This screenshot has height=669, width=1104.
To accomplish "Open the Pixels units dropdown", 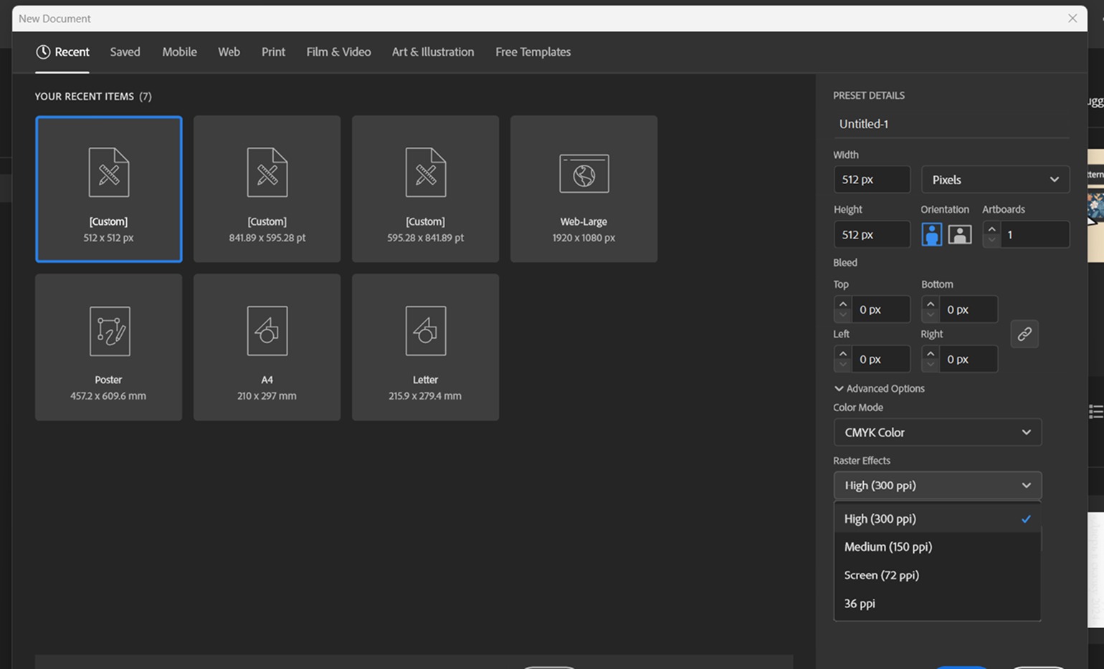I will point(995,179).
